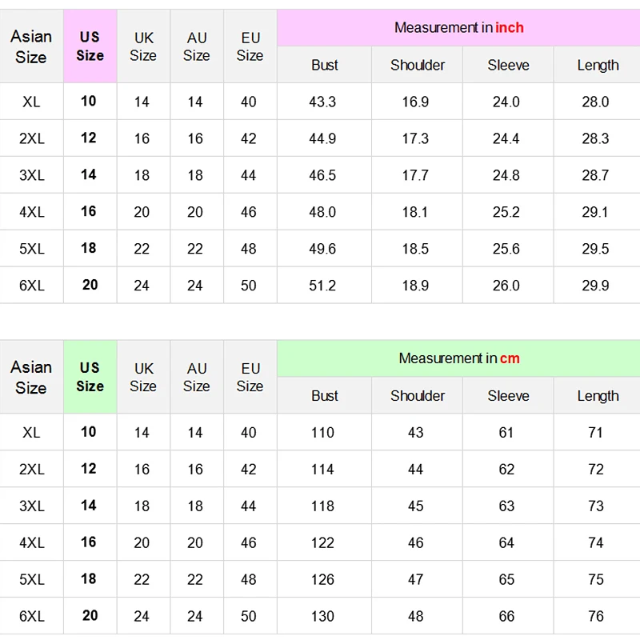Click bust value 122 in cm table
The image size is (640, 640).
pos(322,542)
